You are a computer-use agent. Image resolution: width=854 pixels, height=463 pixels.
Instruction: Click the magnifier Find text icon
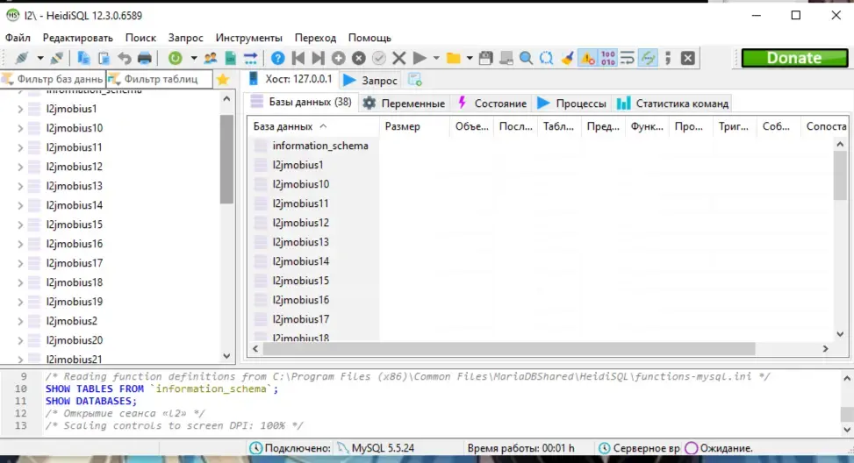pos(526,58)
